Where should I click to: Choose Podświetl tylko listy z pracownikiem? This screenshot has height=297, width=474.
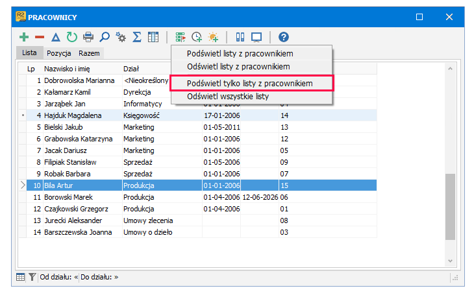pyautogui.click(x=251, y=83)
